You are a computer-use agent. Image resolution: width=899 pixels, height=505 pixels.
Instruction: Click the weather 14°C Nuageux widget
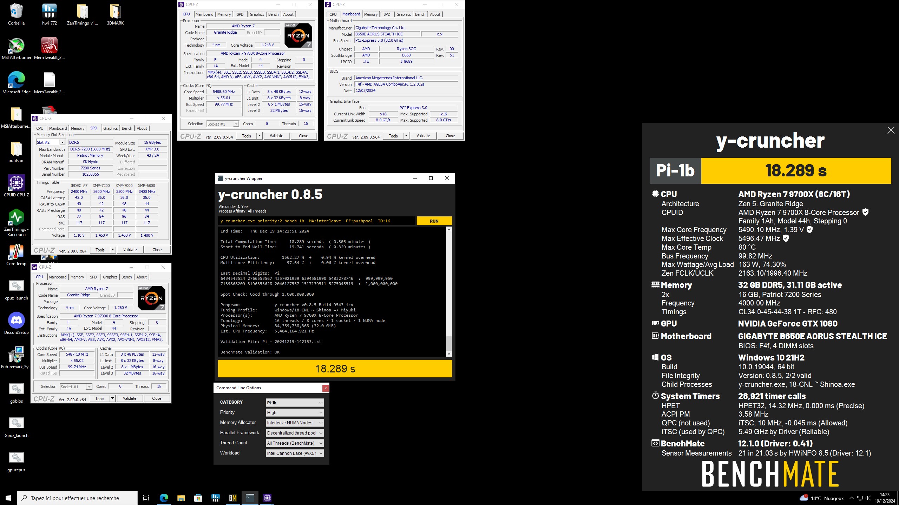822,498
